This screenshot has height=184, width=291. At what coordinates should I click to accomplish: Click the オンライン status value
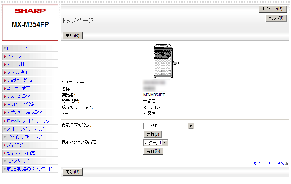click(x=152, y=107)
